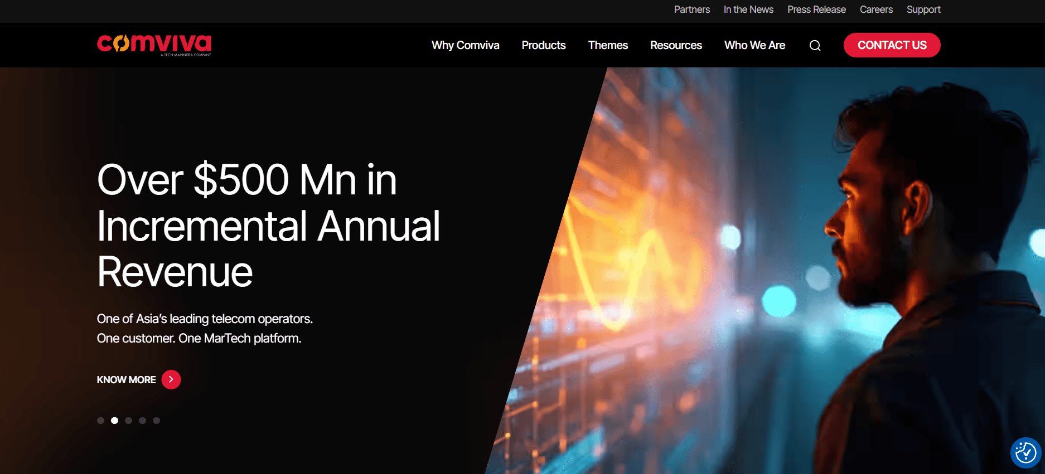Image resolution: width=1045 pixels, height=474 pixels.
Task: Jump to the third carousel slide dot
Action: point(128,421)
